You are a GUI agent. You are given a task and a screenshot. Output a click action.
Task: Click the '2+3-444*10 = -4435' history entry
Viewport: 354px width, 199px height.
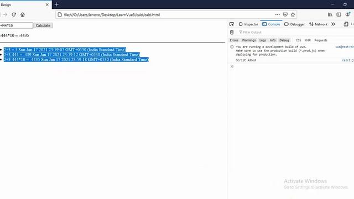click(x=76, y=60)
